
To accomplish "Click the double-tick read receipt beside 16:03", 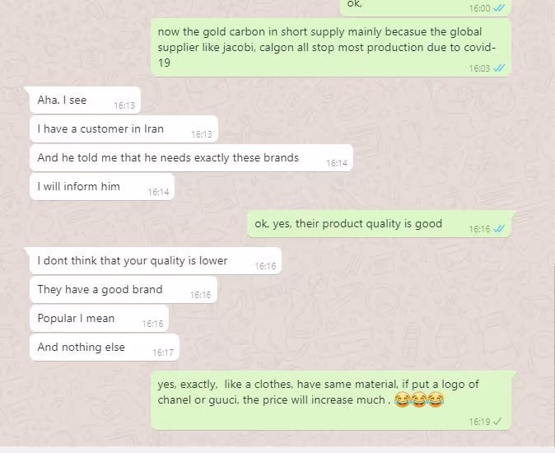I will pyautogui.click(x=499, y=68).
